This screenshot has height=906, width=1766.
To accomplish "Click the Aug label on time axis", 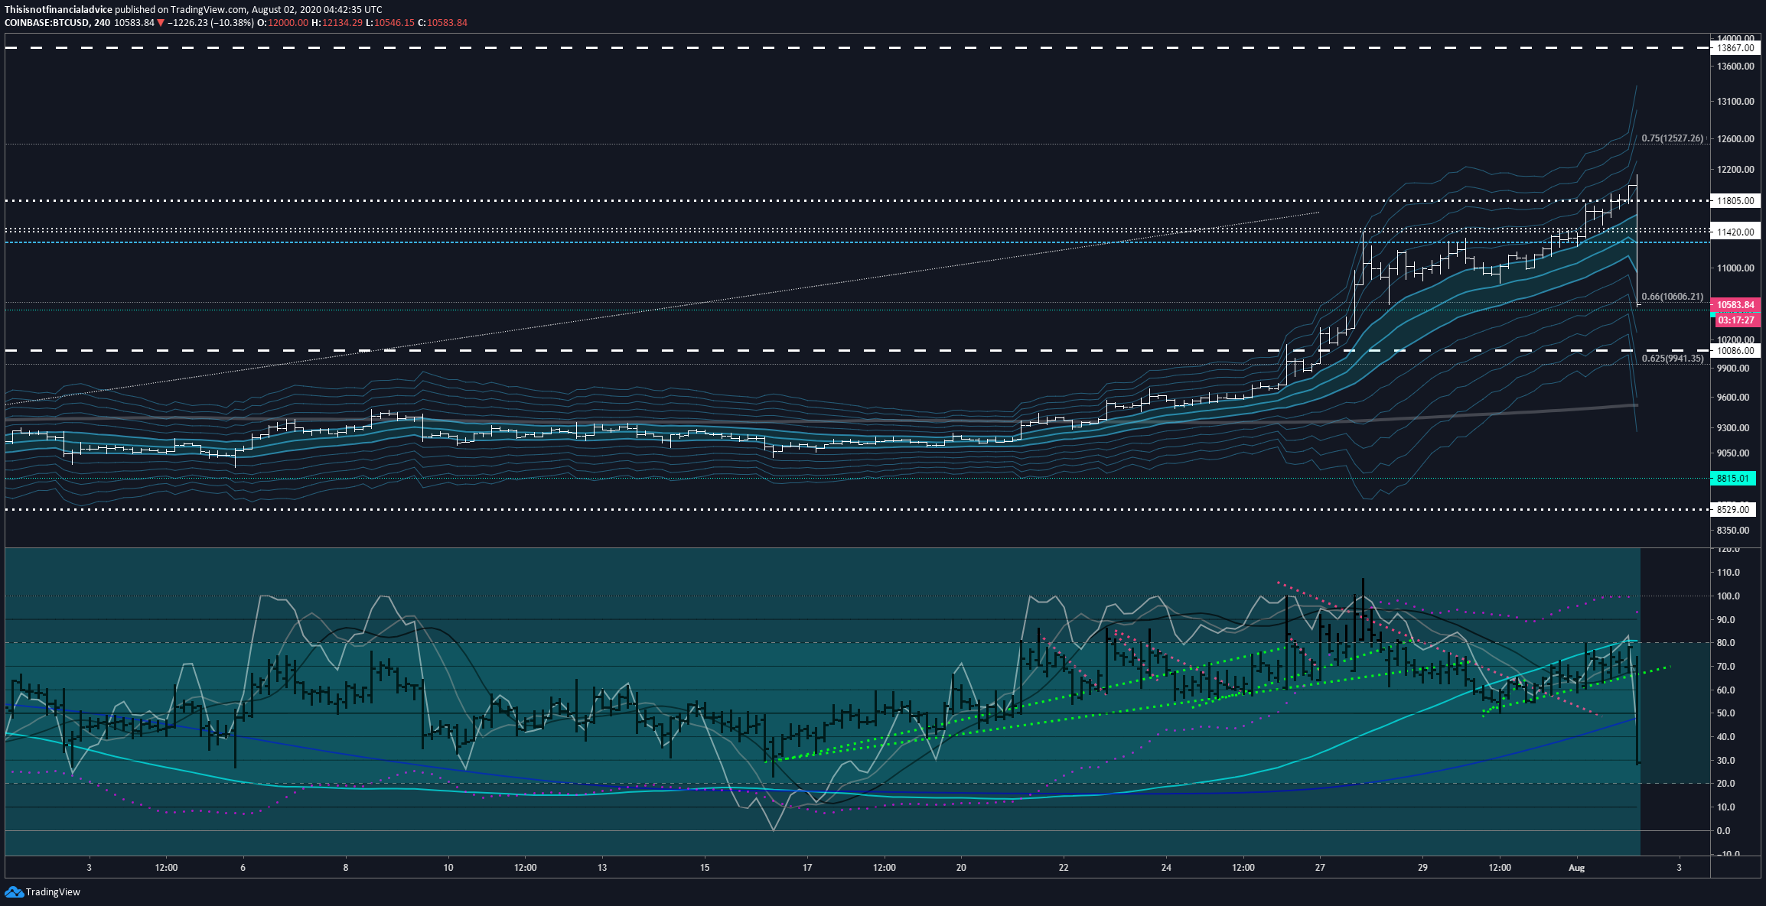I will [1576, 868].
